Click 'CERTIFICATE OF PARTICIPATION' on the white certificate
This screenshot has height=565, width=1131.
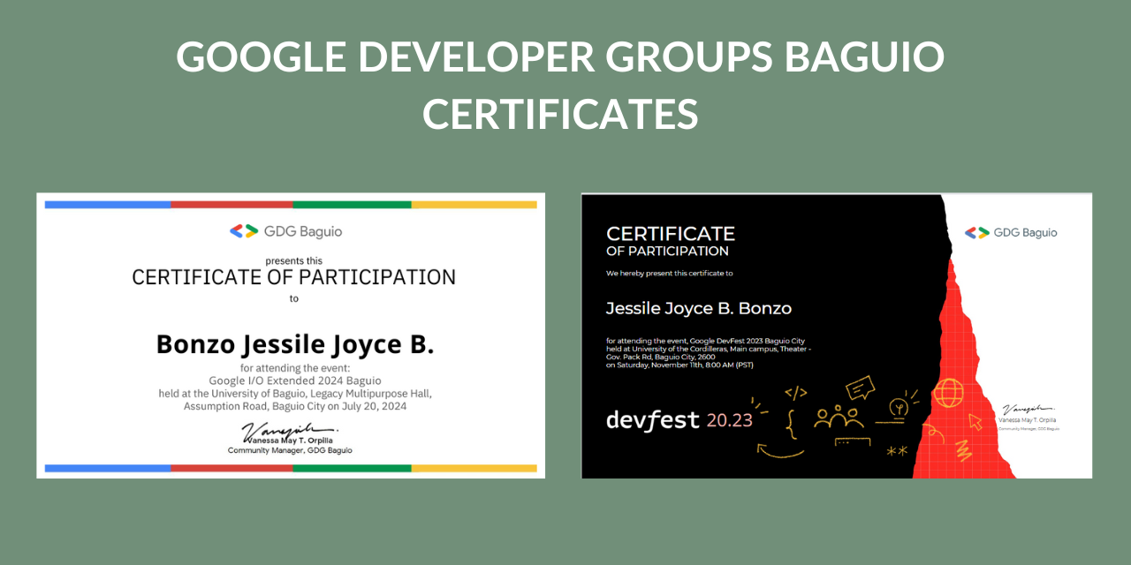tap(294, 277)
